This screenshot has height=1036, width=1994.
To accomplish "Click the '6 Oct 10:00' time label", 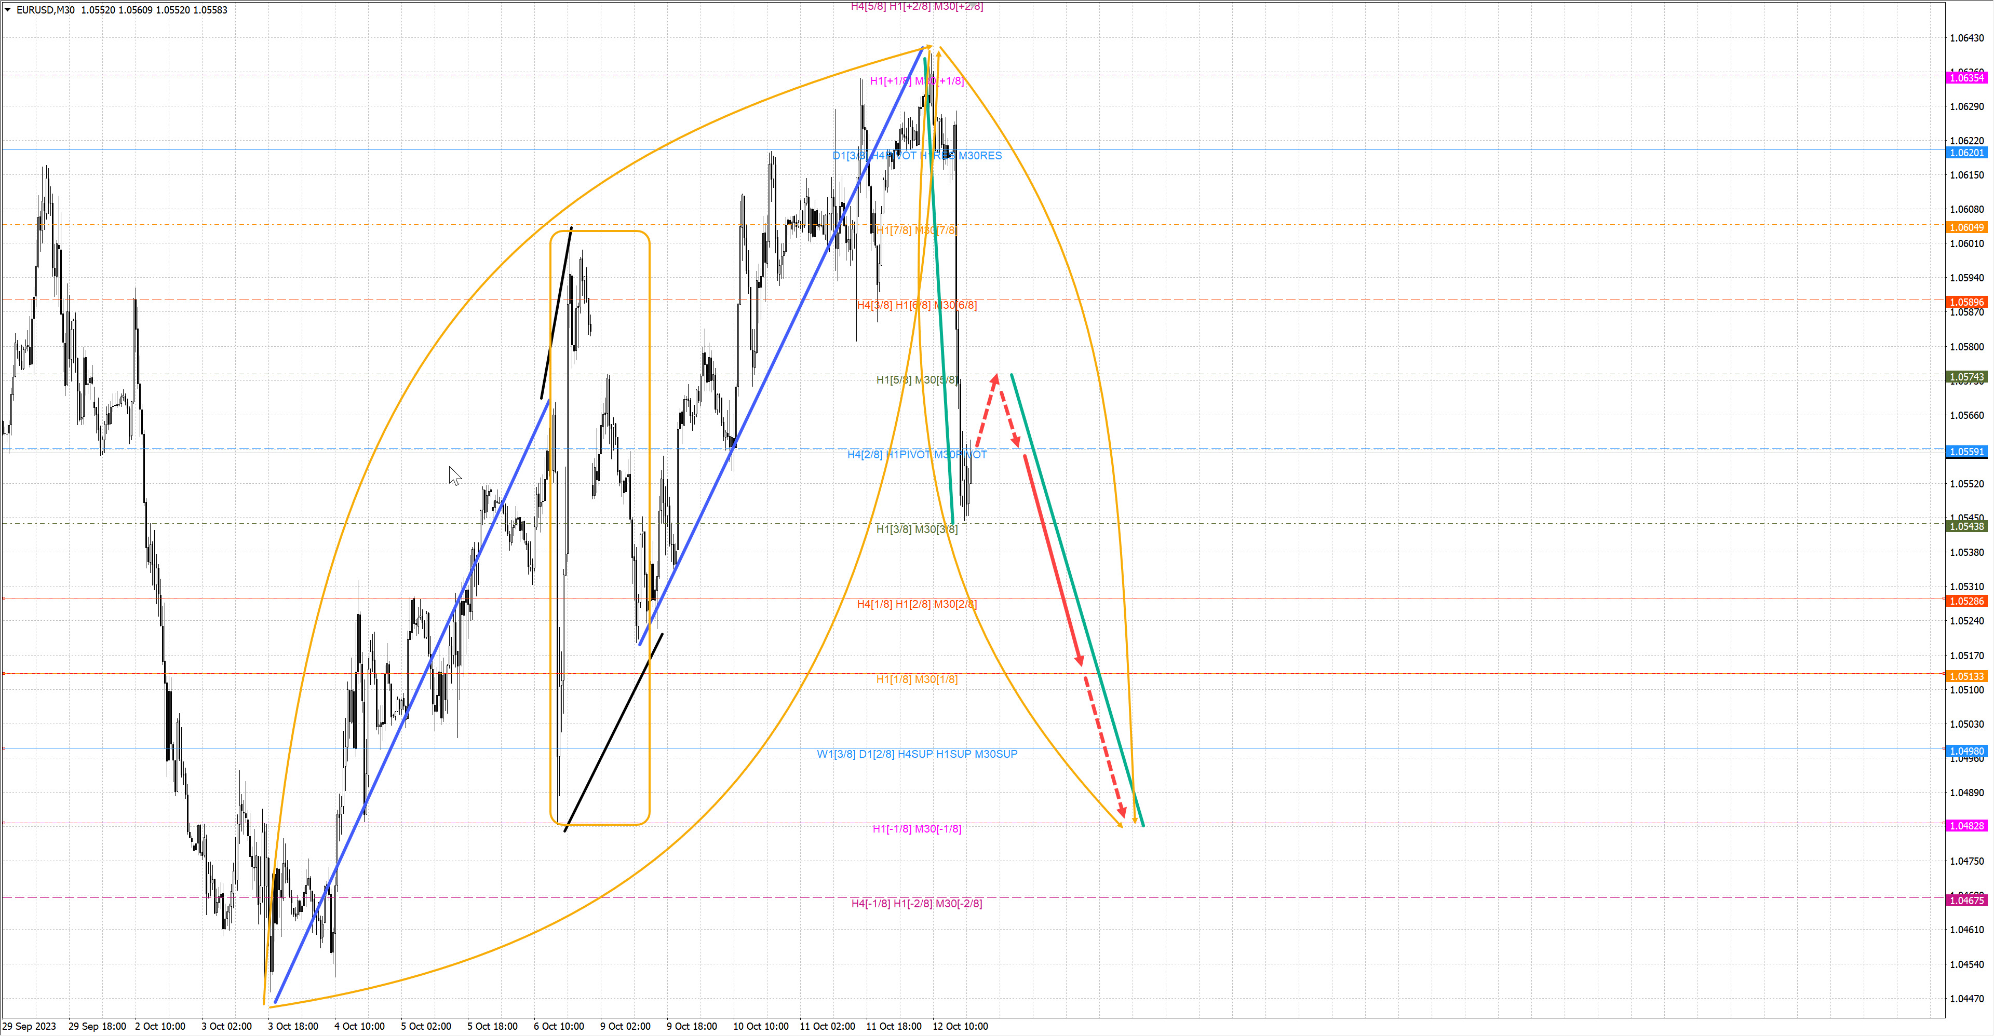I will point(558,1027).
